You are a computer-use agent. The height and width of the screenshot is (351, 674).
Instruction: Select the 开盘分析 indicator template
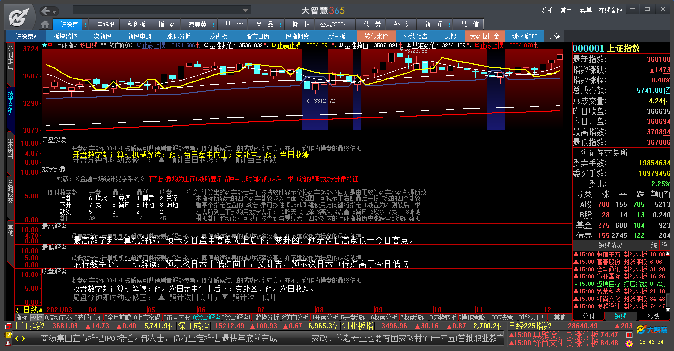coord(325,317)
